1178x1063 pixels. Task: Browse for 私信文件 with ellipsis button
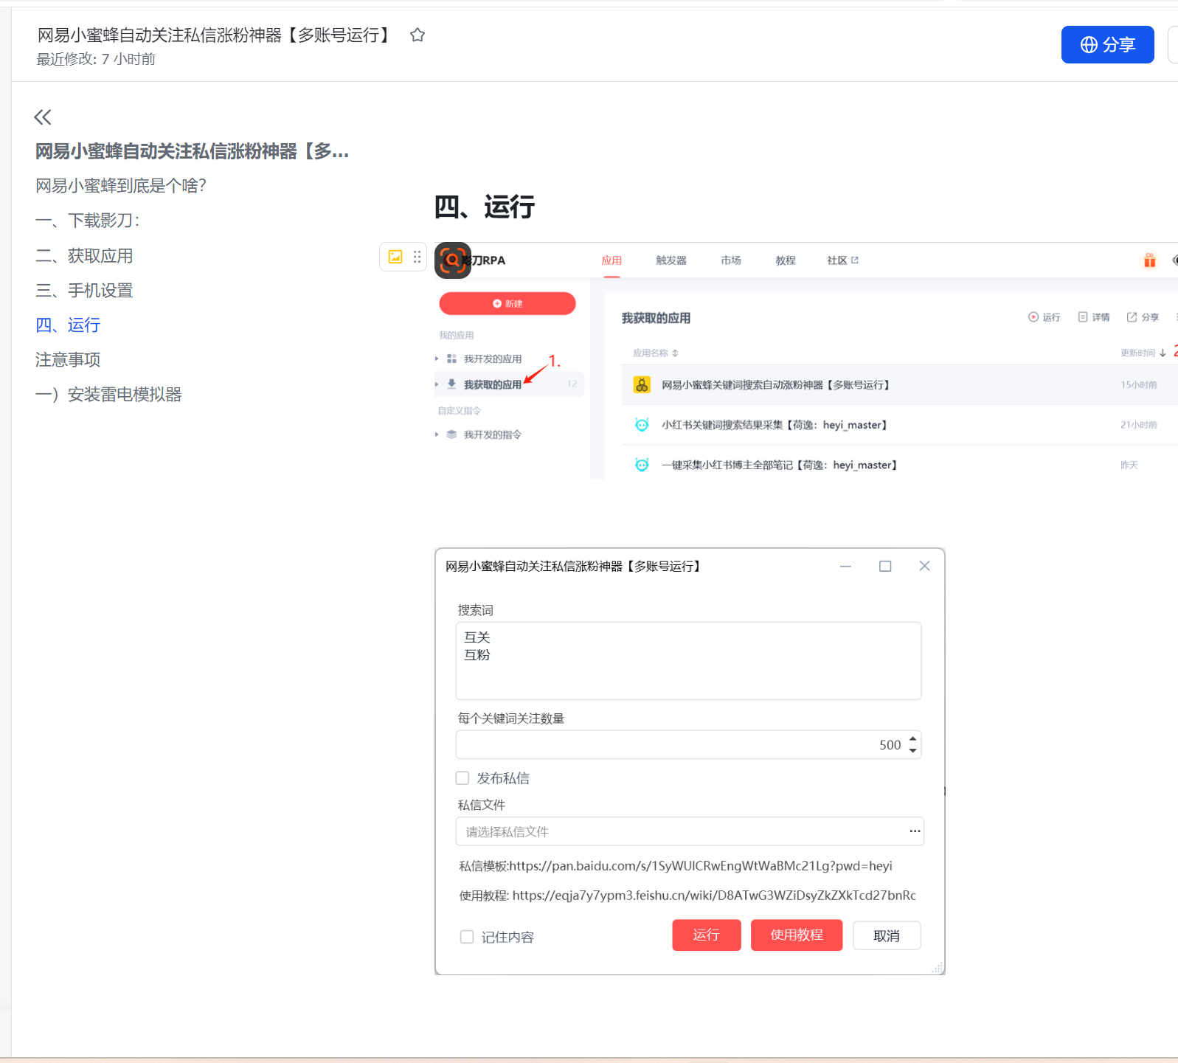(x=915, y=831)
